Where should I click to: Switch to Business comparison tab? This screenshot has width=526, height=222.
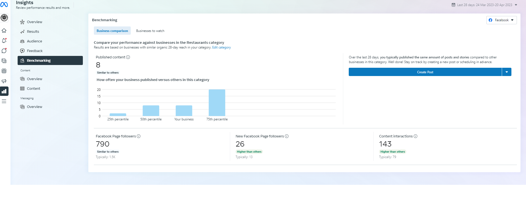click(x=112, y=31)
